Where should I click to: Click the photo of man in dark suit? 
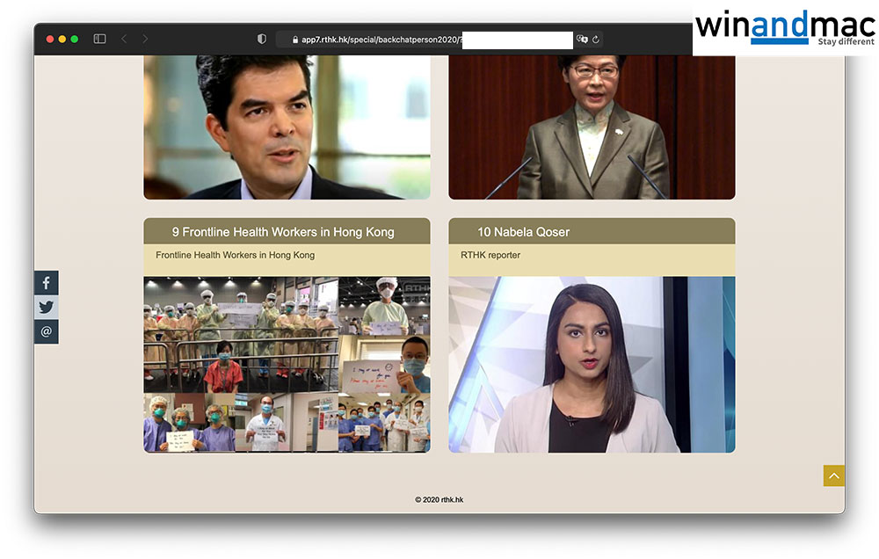[287, 127]
